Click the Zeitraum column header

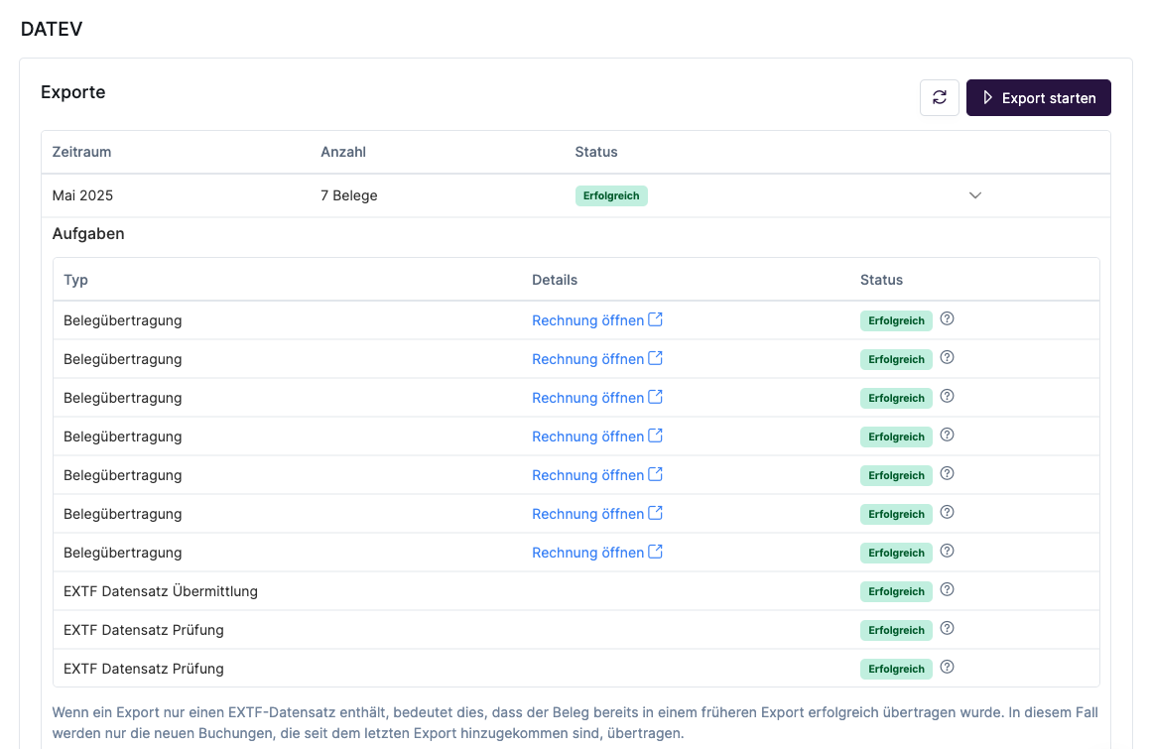click(82, 152)
